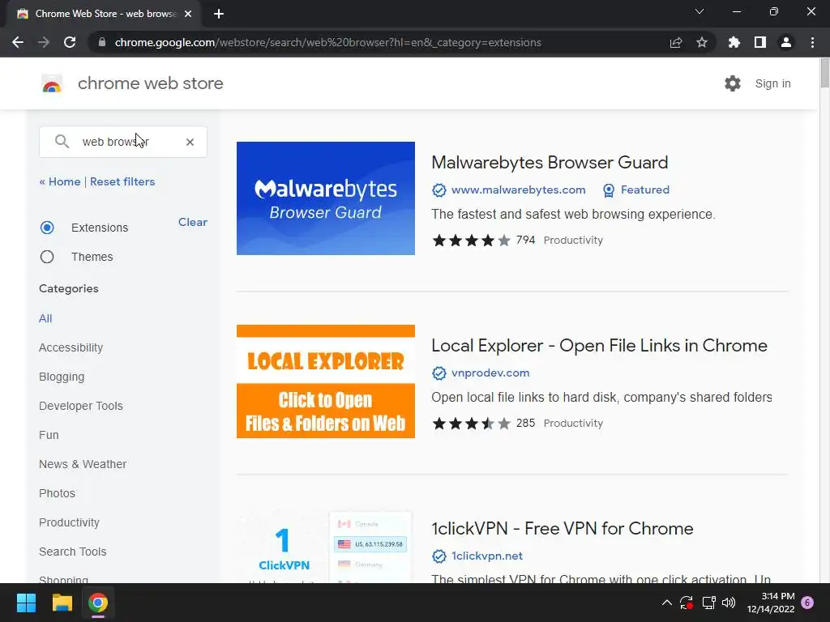
Task: Toggle the browser side panel
Action: 760,42
